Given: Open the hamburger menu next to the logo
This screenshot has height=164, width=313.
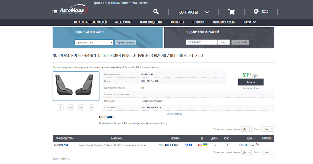Looking at the screenshot, I should pos(55,12).
